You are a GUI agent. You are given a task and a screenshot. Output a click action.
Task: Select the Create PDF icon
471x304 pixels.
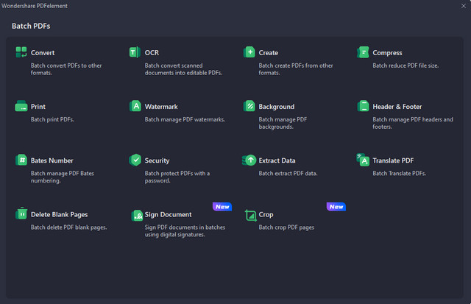coord(249,52)
